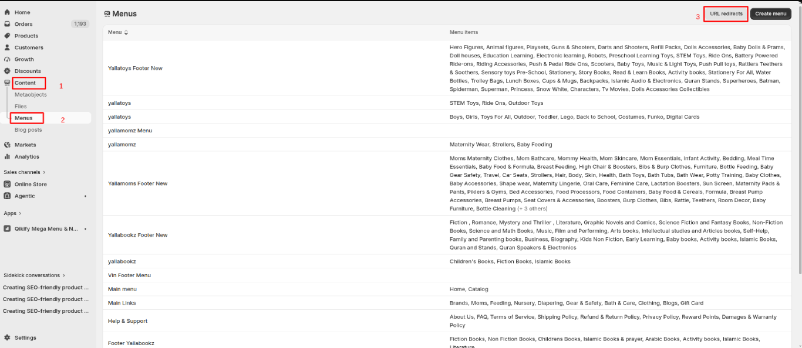Click the Create menu button

[770, 13]
